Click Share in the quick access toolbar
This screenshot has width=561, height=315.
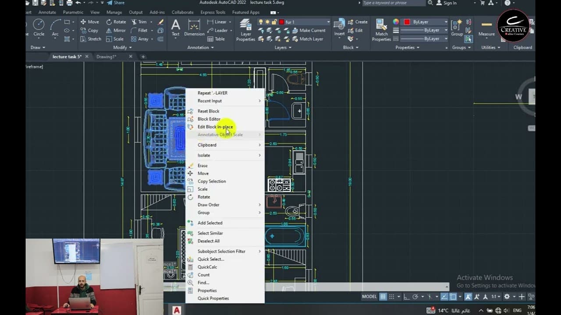116,3
